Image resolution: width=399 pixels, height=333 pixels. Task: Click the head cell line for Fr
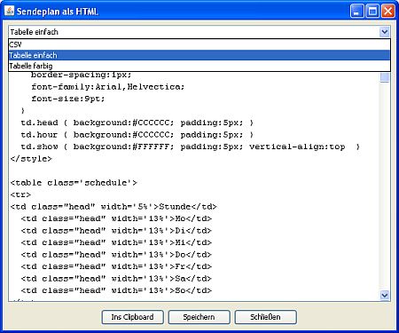(x=116, y=266)
